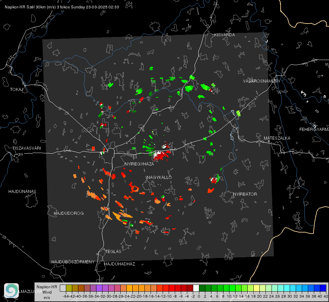Click the MÁTÉSZALKA town label
The width and height of the screenshot is (329, 302).
coord(277,138)
